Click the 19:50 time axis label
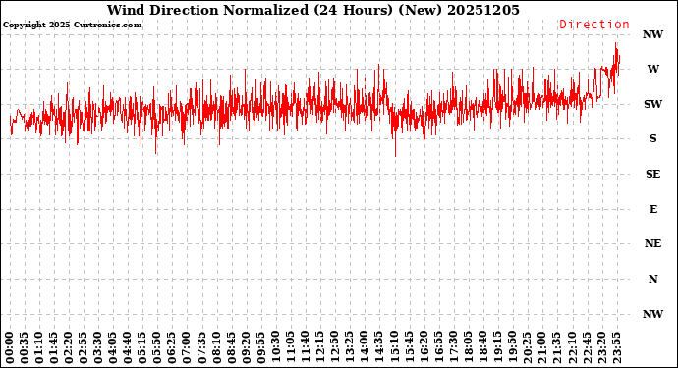Screen dimensions: 678x368 512,348
